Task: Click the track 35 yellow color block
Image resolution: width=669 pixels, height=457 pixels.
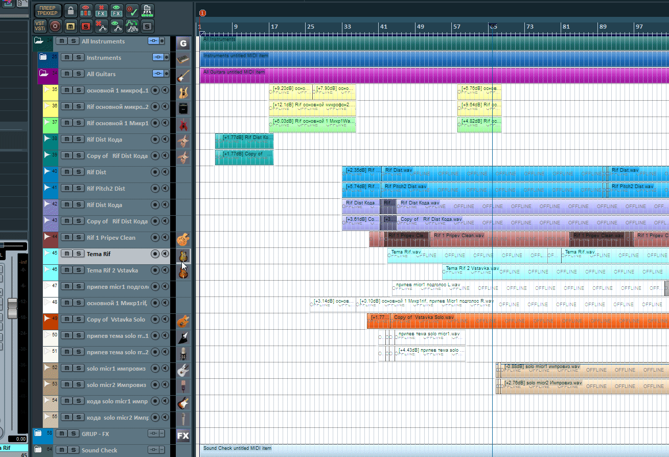Action: tap(50, 92)
